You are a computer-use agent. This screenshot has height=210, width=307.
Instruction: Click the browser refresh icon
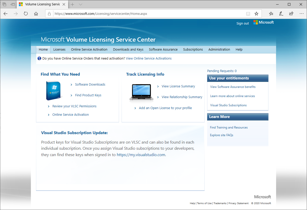26,14
